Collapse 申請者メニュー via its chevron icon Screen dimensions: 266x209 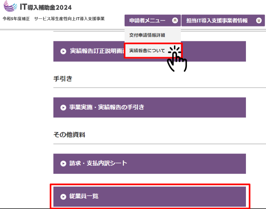pos(175,21)
